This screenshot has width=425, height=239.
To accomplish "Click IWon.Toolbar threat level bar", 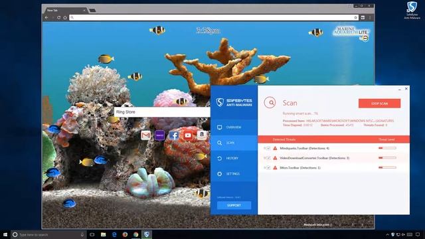I will (x=387, y=167).
